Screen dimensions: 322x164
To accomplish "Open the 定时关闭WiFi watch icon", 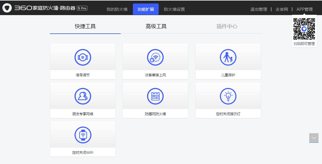I will click(83, 135).
